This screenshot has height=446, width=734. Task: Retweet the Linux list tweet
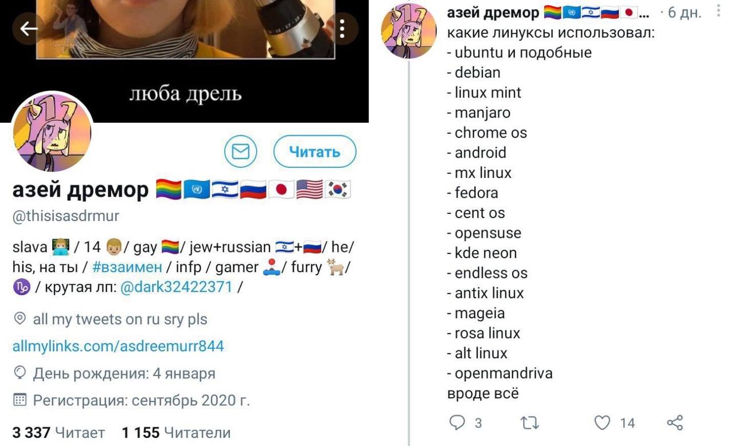[x=529, y=423]
